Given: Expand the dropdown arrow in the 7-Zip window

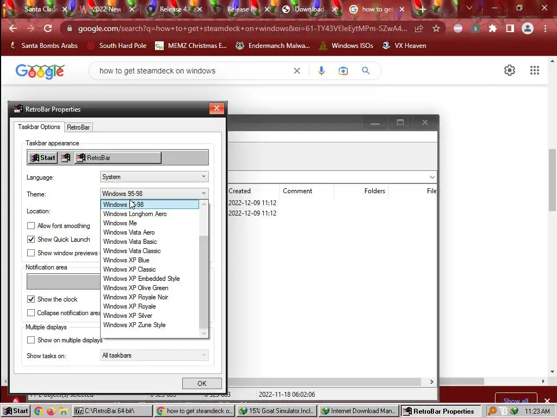Looking at the screenshot, I should pyautogui.click(x=432, y=177).
